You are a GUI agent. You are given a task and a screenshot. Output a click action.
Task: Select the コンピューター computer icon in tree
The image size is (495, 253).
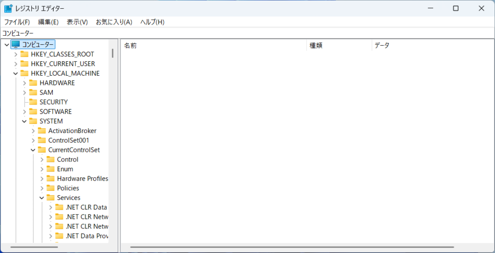tap(16, 44)
